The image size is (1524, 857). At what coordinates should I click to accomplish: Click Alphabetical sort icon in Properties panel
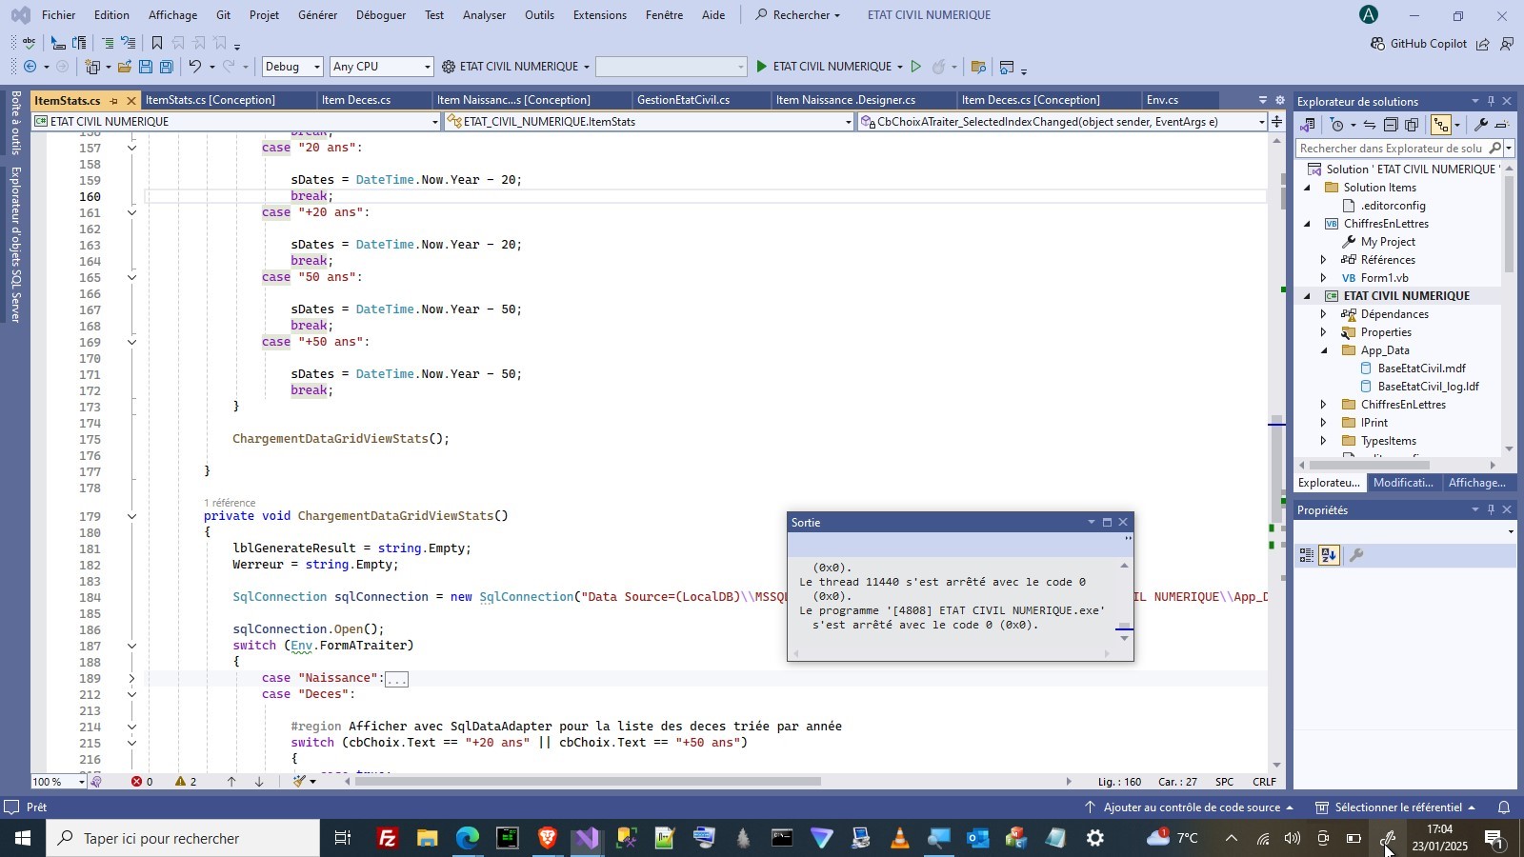pyautogui.click(x=1330, y=555)
